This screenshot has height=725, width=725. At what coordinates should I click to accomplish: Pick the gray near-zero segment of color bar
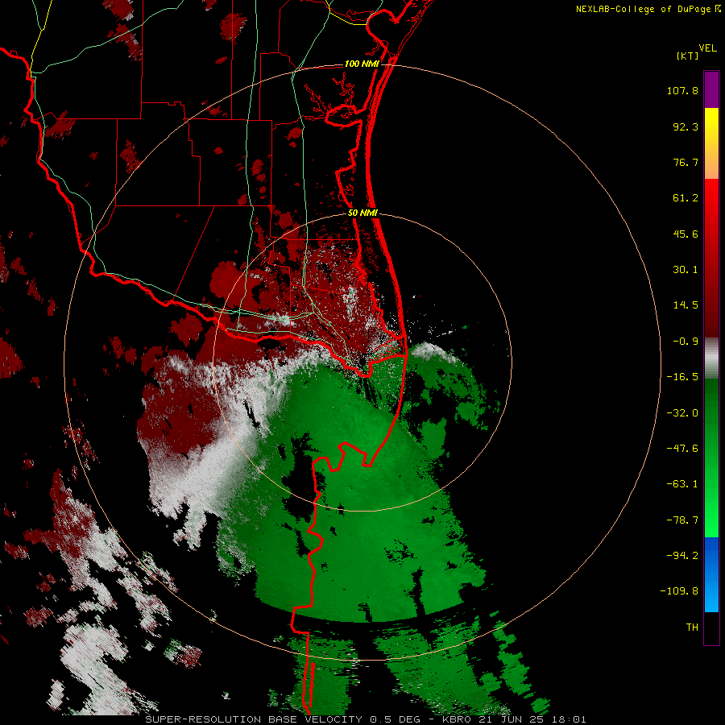pos(711,358)
